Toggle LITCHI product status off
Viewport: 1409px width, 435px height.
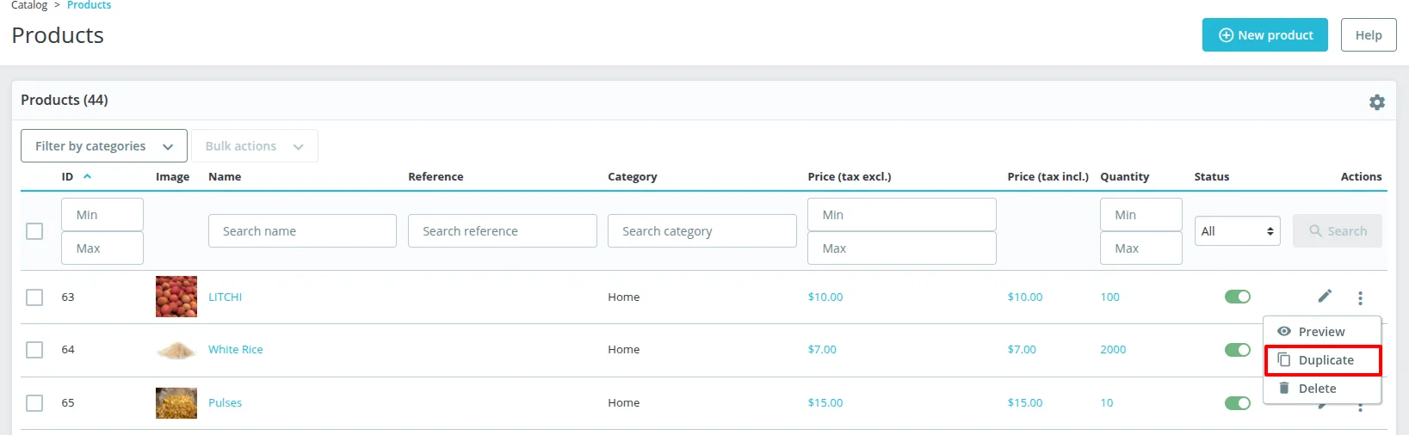1238,297
